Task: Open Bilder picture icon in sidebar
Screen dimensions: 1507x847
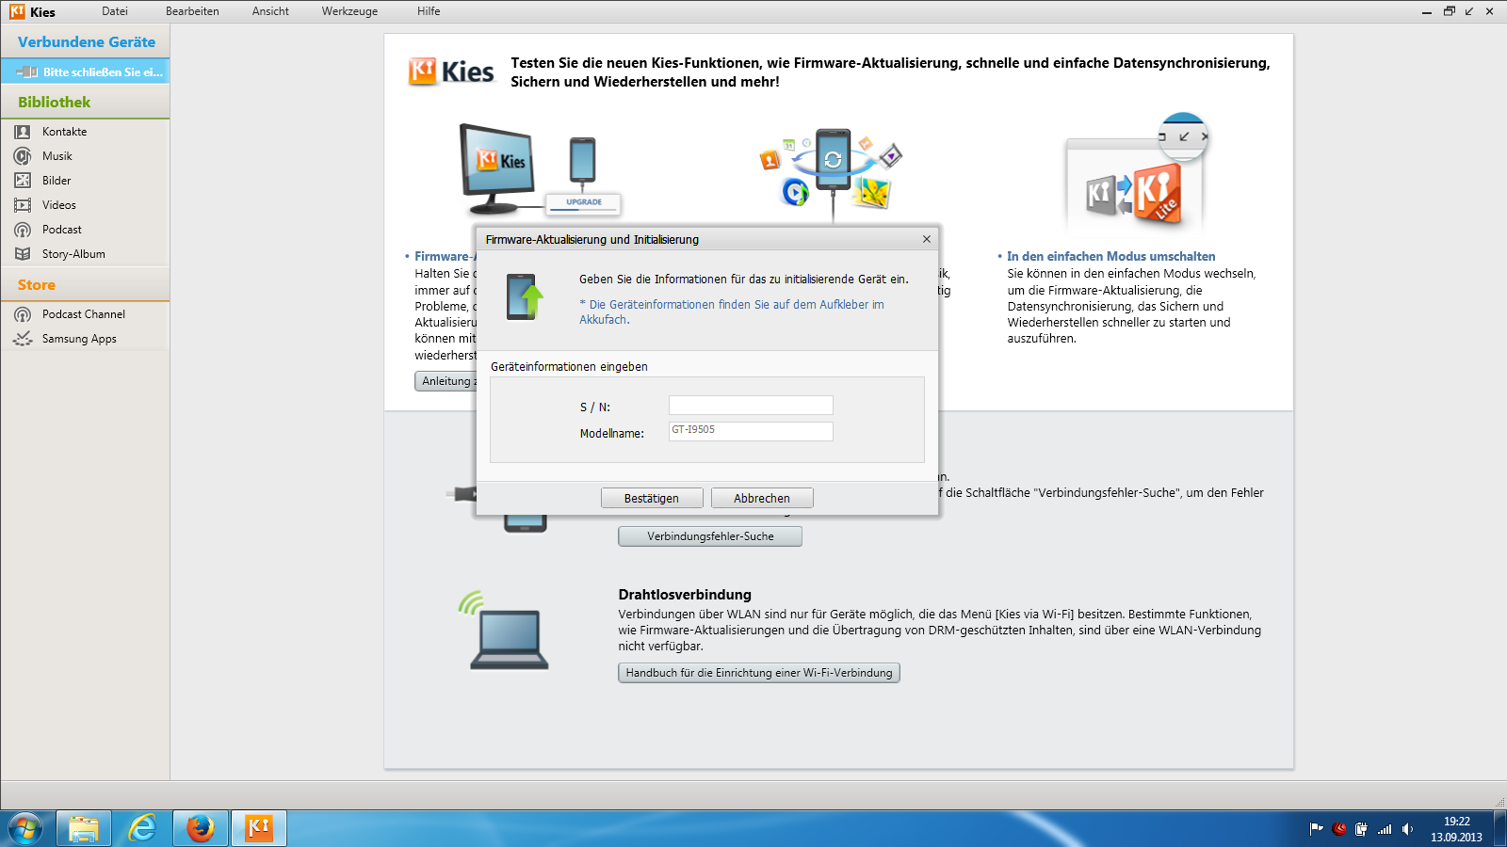Action: pyautogui.click(x=23, y=181)
